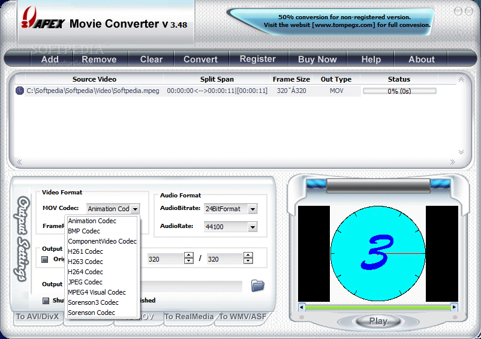The width and height of the screenshot is (481, 339).
Task: Step preview forward with right arrow
Action: click(455, 307)
